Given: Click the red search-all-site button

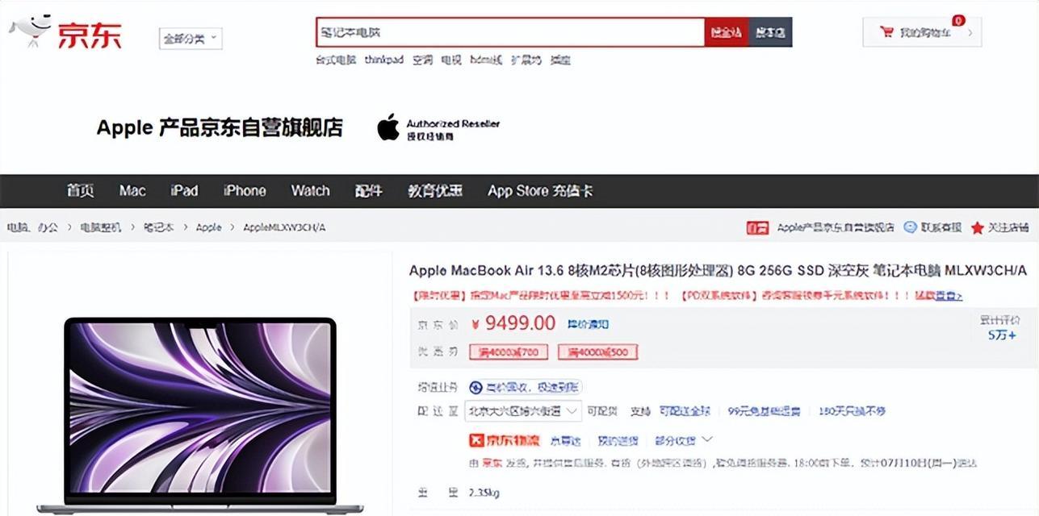Looking at the screenshot, I should pos(727,32).
